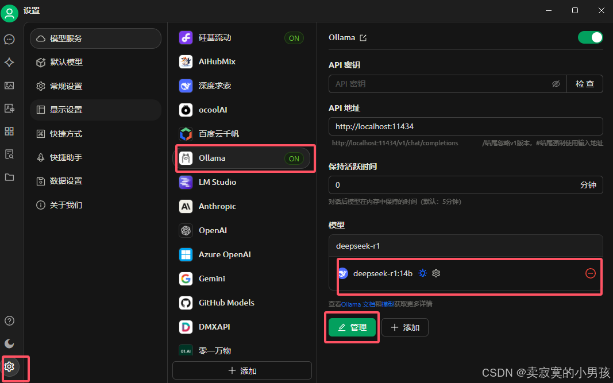This screenshot has width=613, height=383.
Task: Open 快捷方式 settings section
Action: [x=95, y=134]
